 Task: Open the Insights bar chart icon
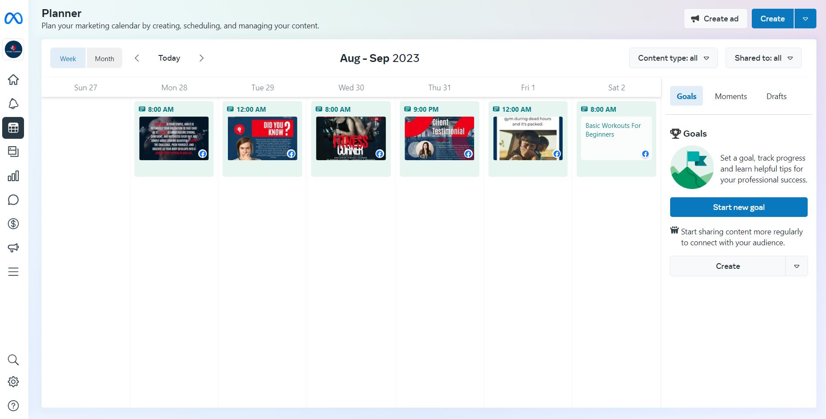(14, 176)
